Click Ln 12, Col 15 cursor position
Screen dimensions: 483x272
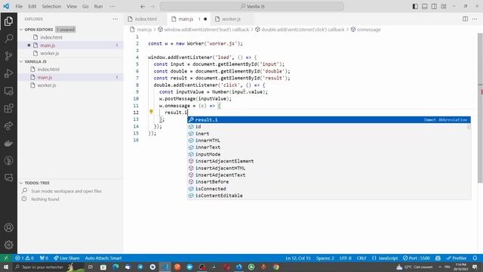pyautogui.click(x=298, y=258)
